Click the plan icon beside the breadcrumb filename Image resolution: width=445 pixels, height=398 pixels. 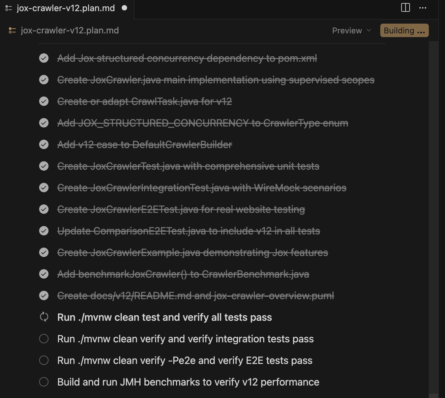tap(12, 31)
